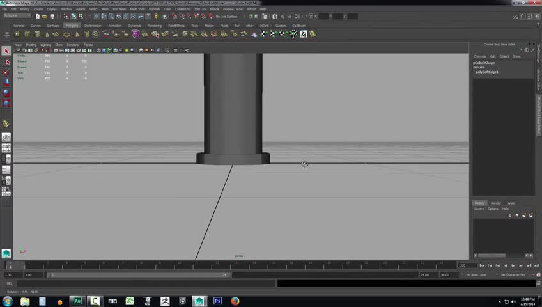Image resolution: width=542 pixels, height=307 pixels.
Task: Open the No Character Set dropdown
Action: [513, 275]
